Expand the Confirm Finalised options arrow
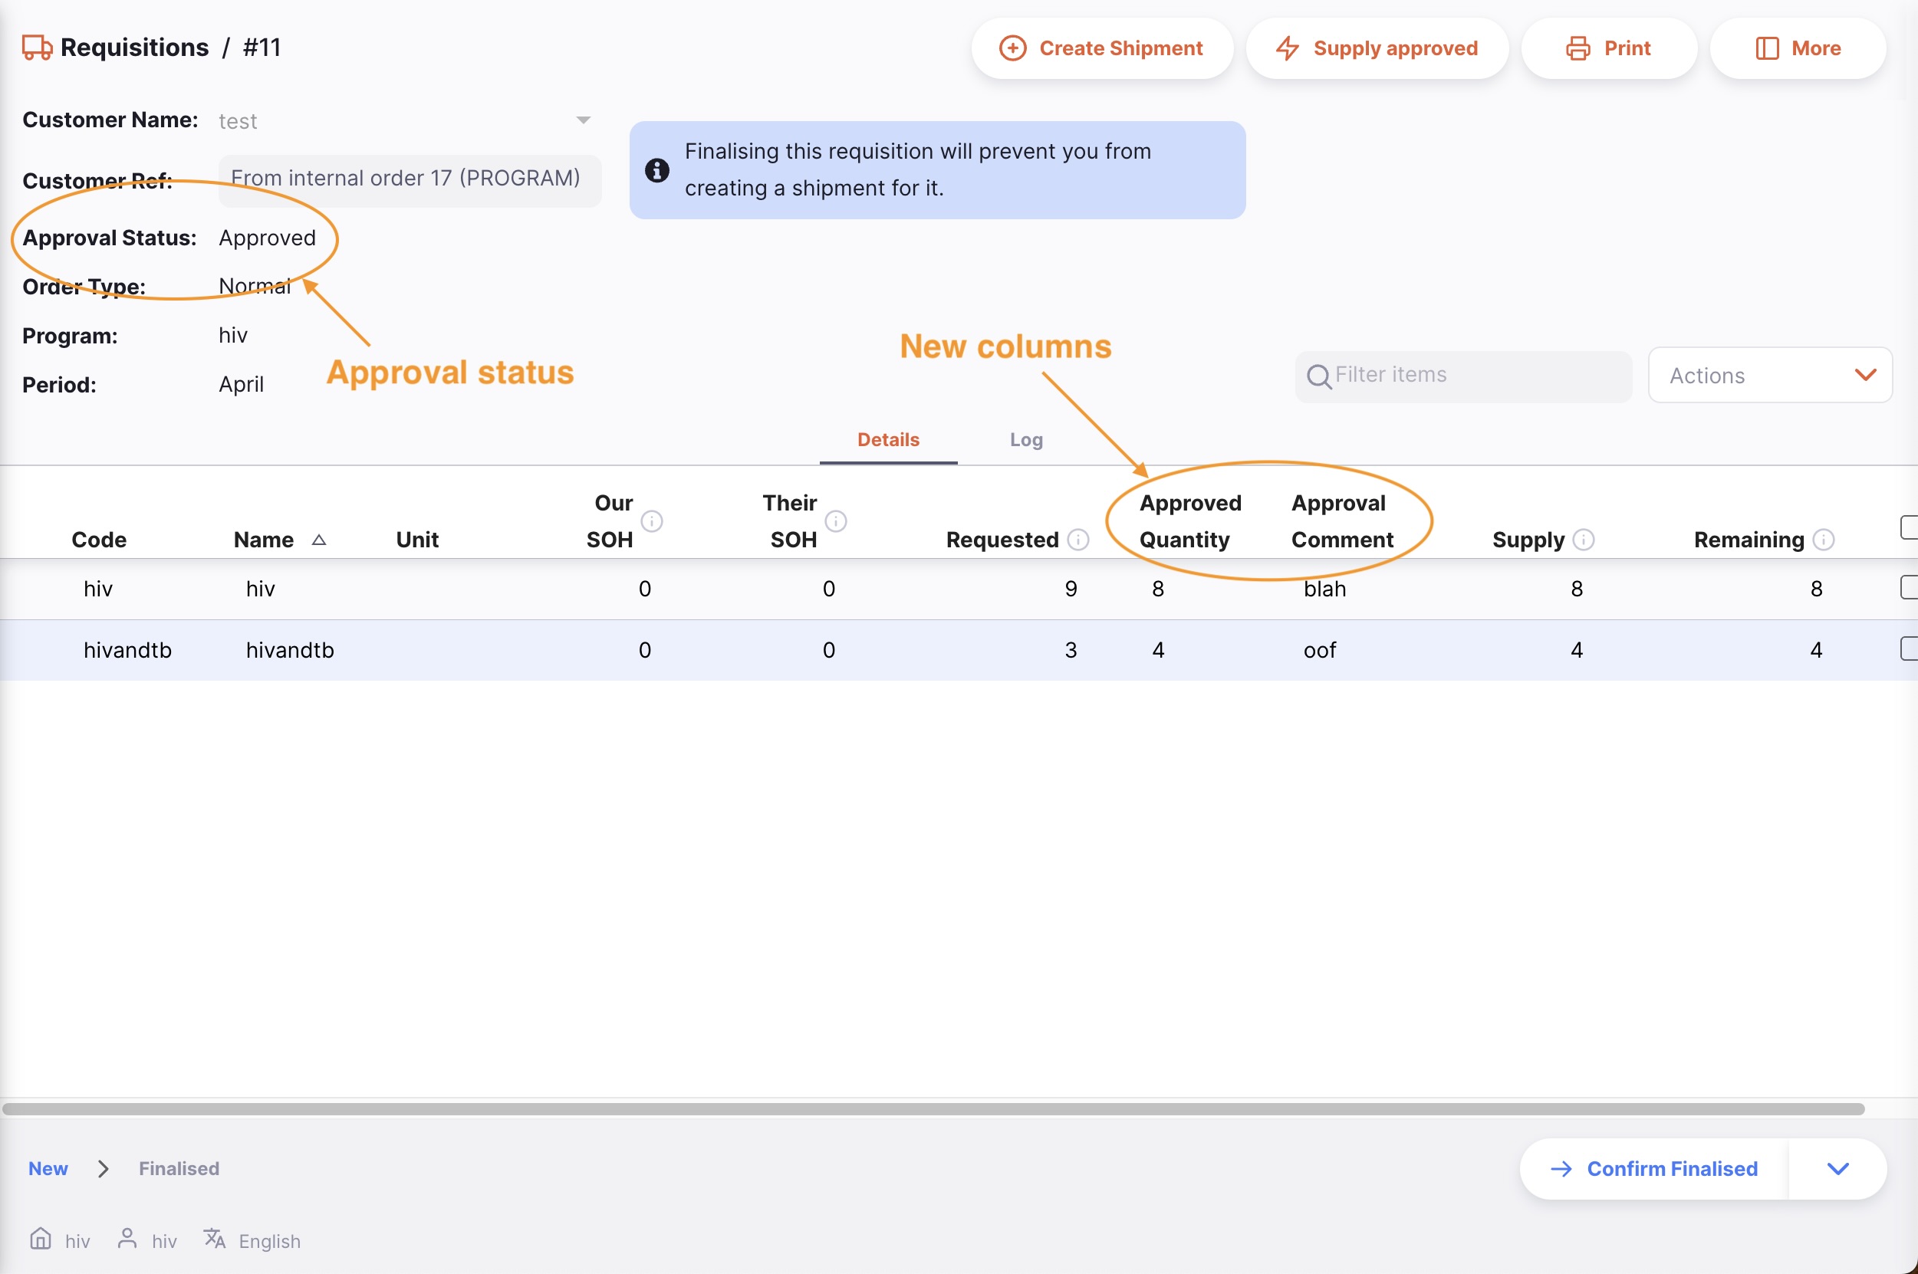 pyautogui.click(x=1837, y=1168)
